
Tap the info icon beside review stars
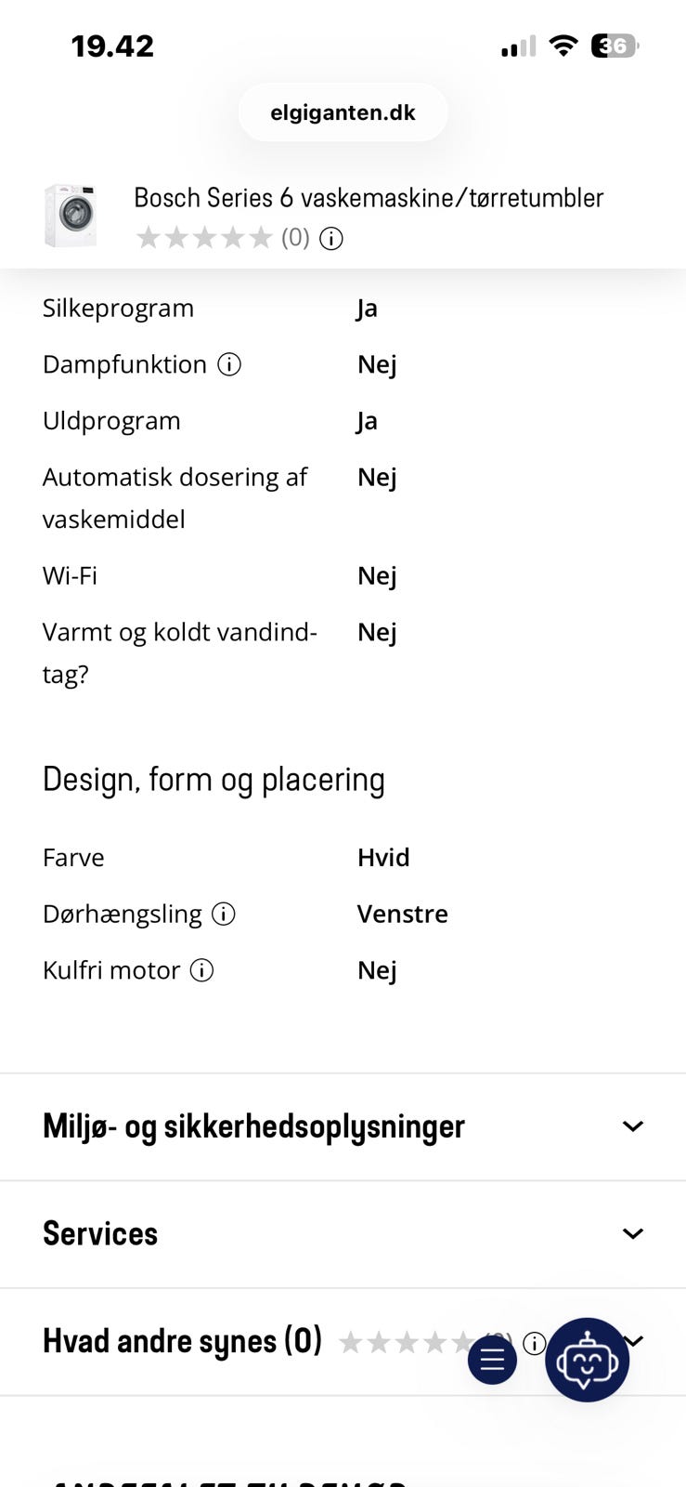click(x=534, y=1343)
